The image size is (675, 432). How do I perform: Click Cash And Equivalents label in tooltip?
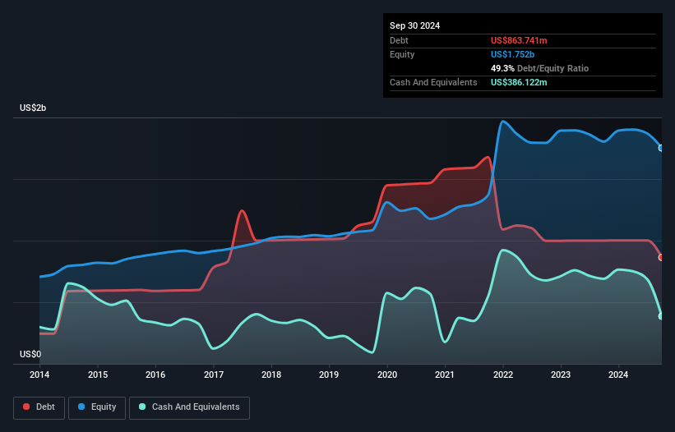pyautogui.click(x=433, y=82)
